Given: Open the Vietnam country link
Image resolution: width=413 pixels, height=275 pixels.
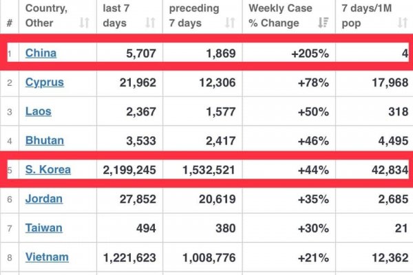Looking at the screenshot, I should point(47,257).
